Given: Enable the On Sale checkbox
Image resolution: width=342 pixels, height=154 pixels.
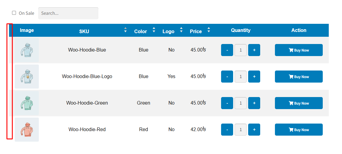Looking at the screenshot, I should point(14,13).
